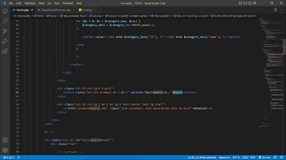Open the Explorer view in activity bar
Screen dimensions: 286x160
5,11
